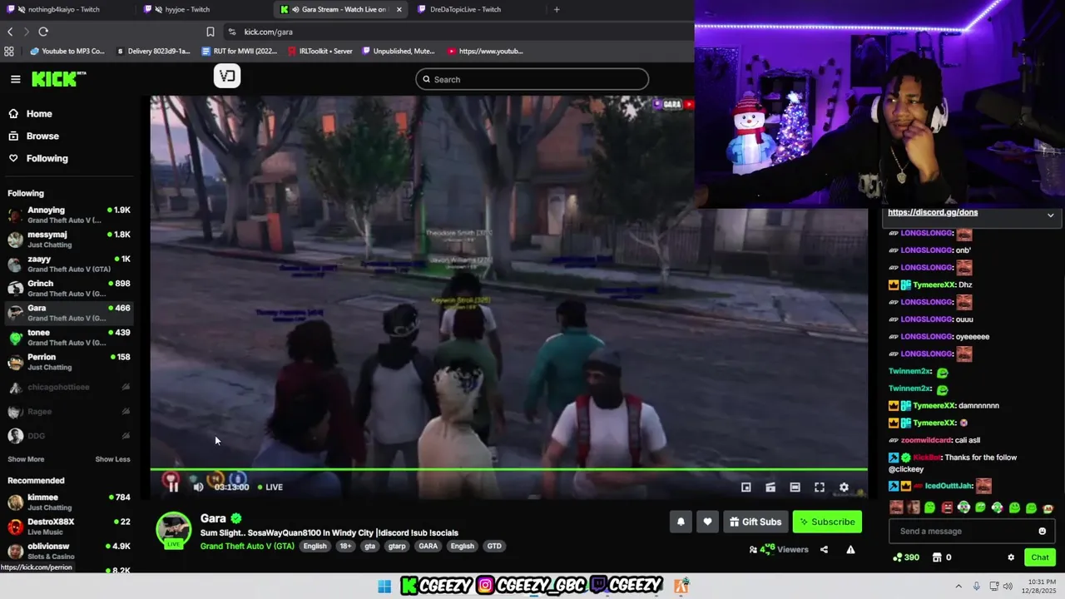The height and width of the screenshot is (599, 1065).
Task: Open offline chicagohottieee channel
Action: [x=69, y=387]
